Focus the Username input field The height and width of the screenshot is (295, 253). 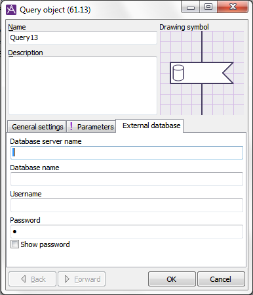point(126,205)
